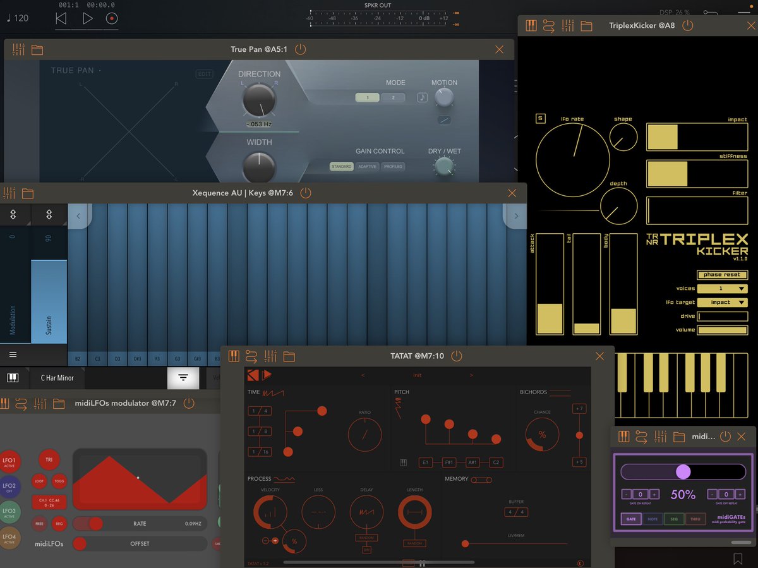Click the volume bar in TriplexKicker
The image size is (758, 568).
722,330
